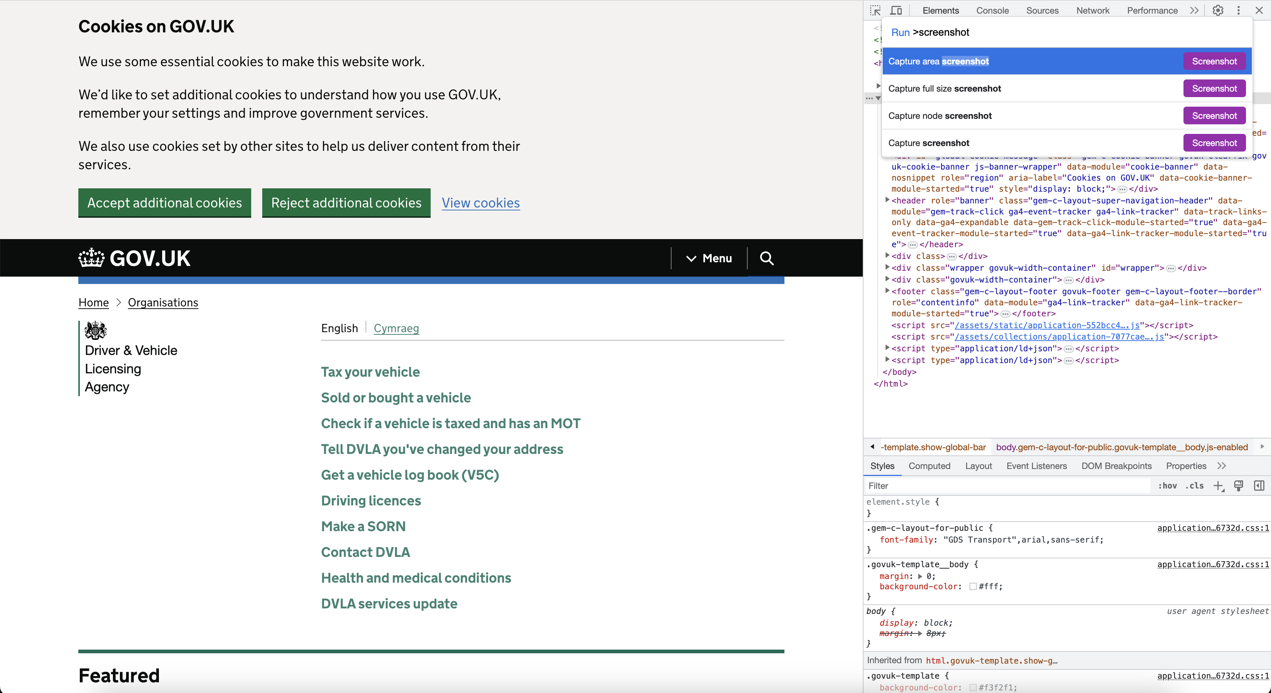Expand the div with an empty class

(x=887, y=255)
